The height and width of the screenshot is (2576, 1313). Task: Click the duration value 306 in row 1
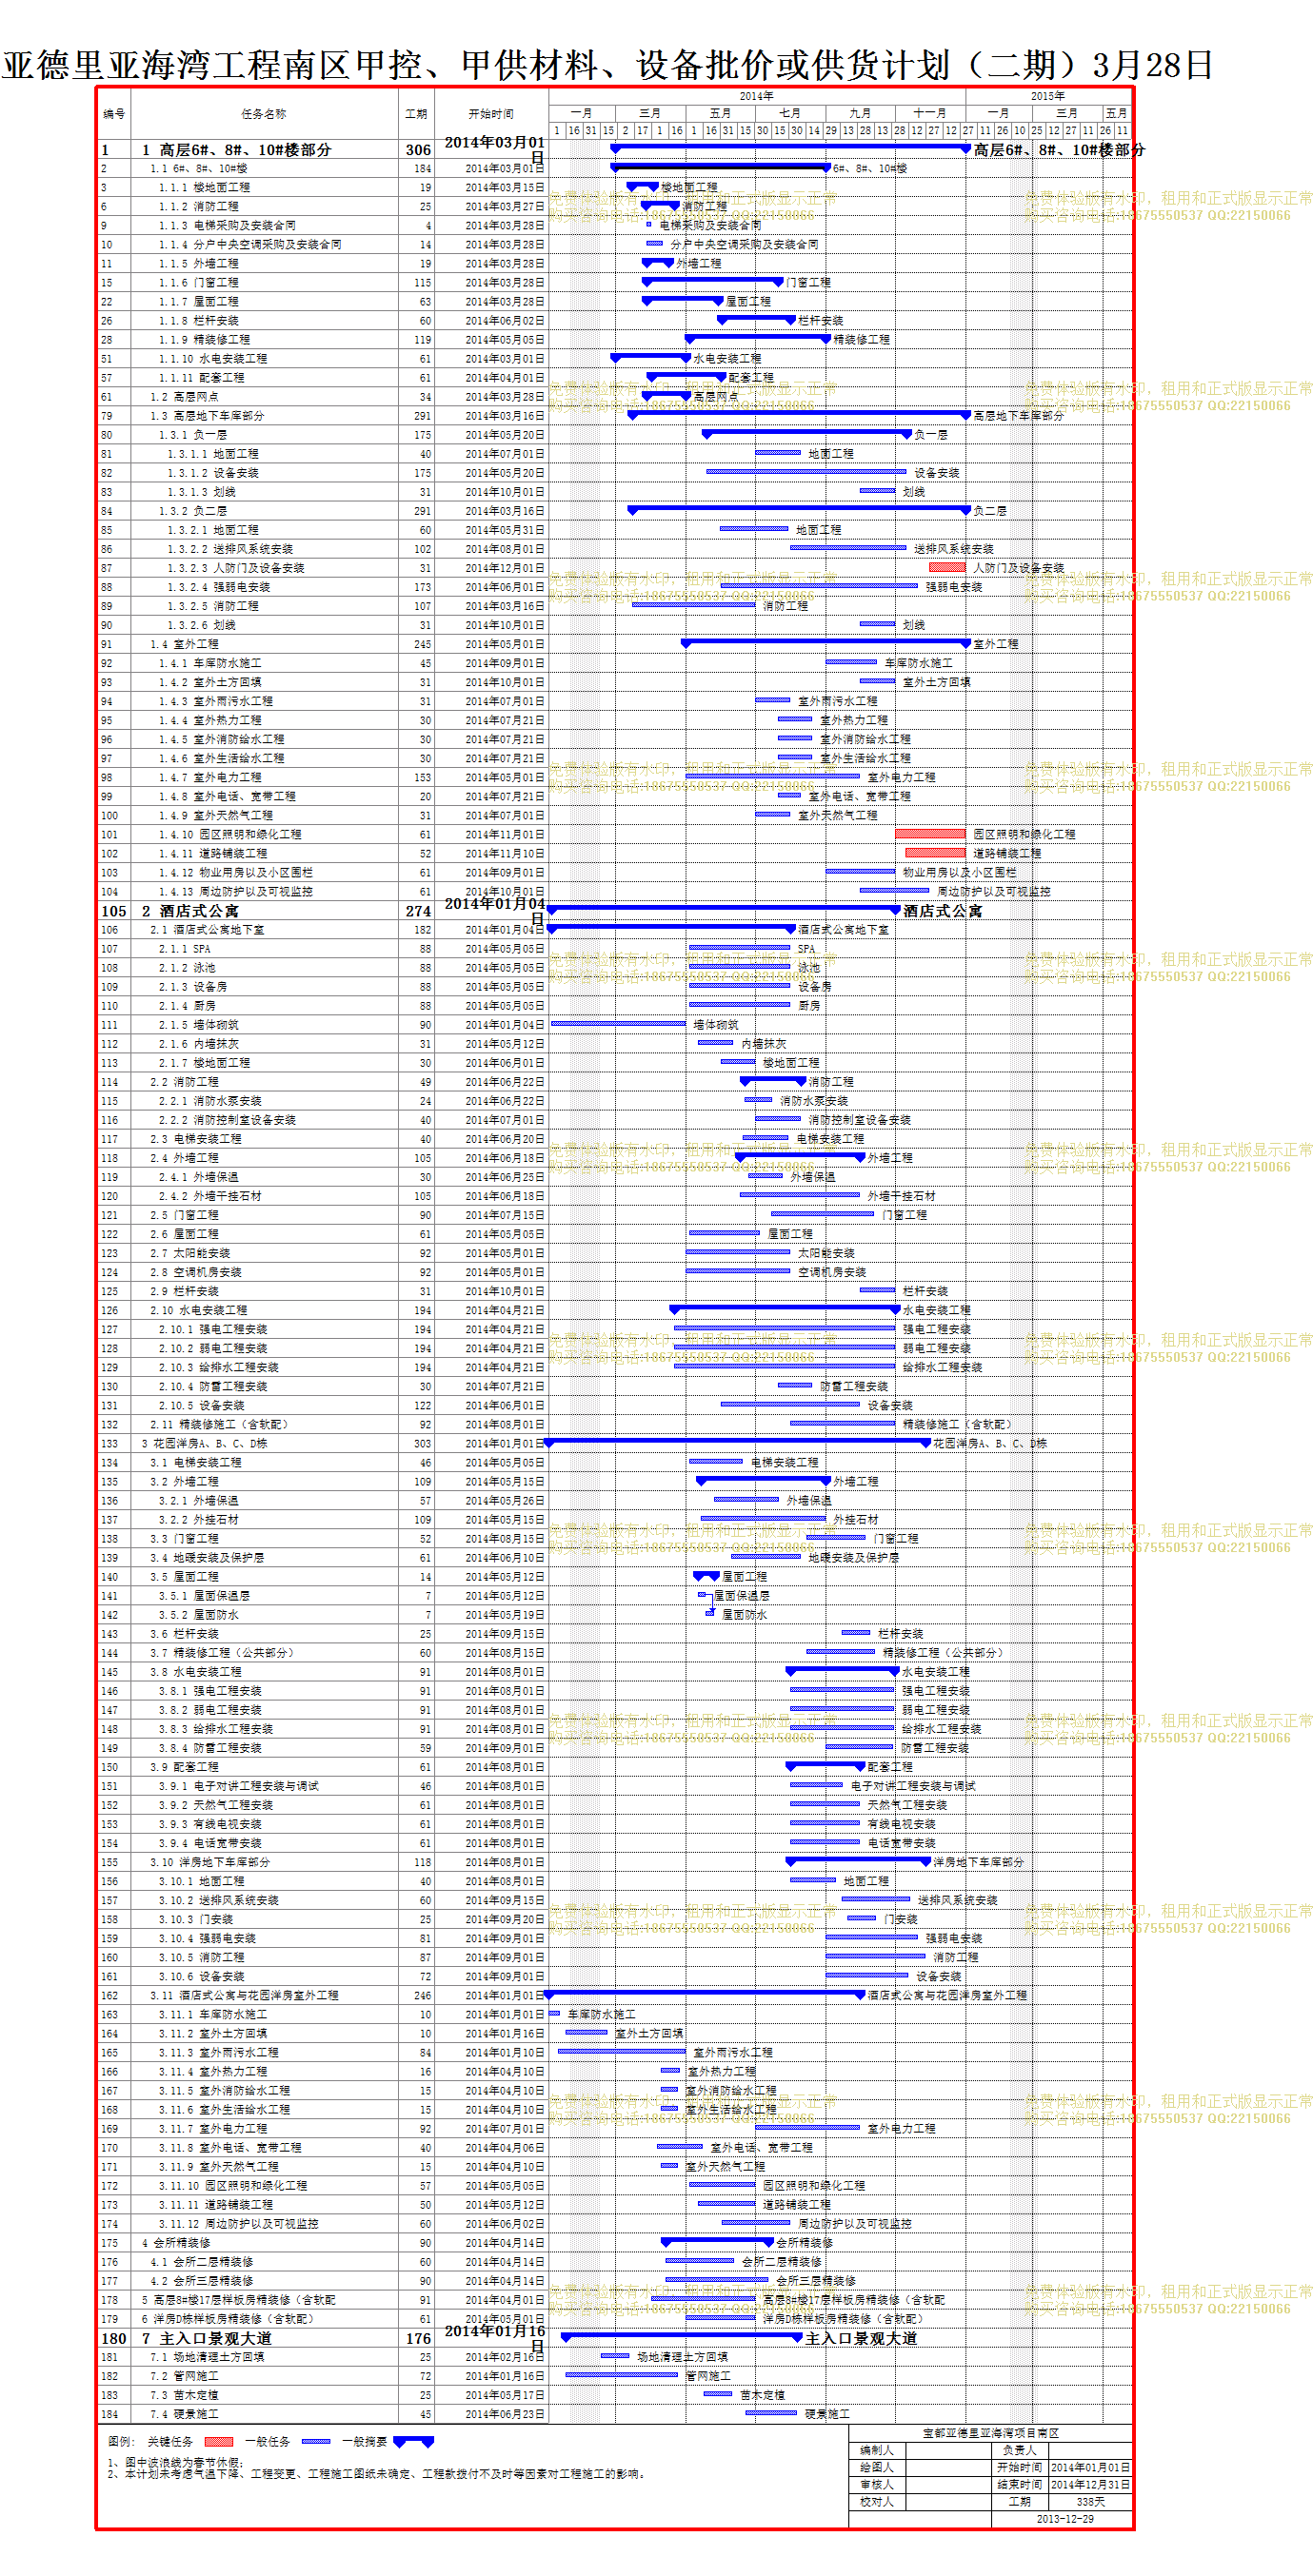(418, 150)
